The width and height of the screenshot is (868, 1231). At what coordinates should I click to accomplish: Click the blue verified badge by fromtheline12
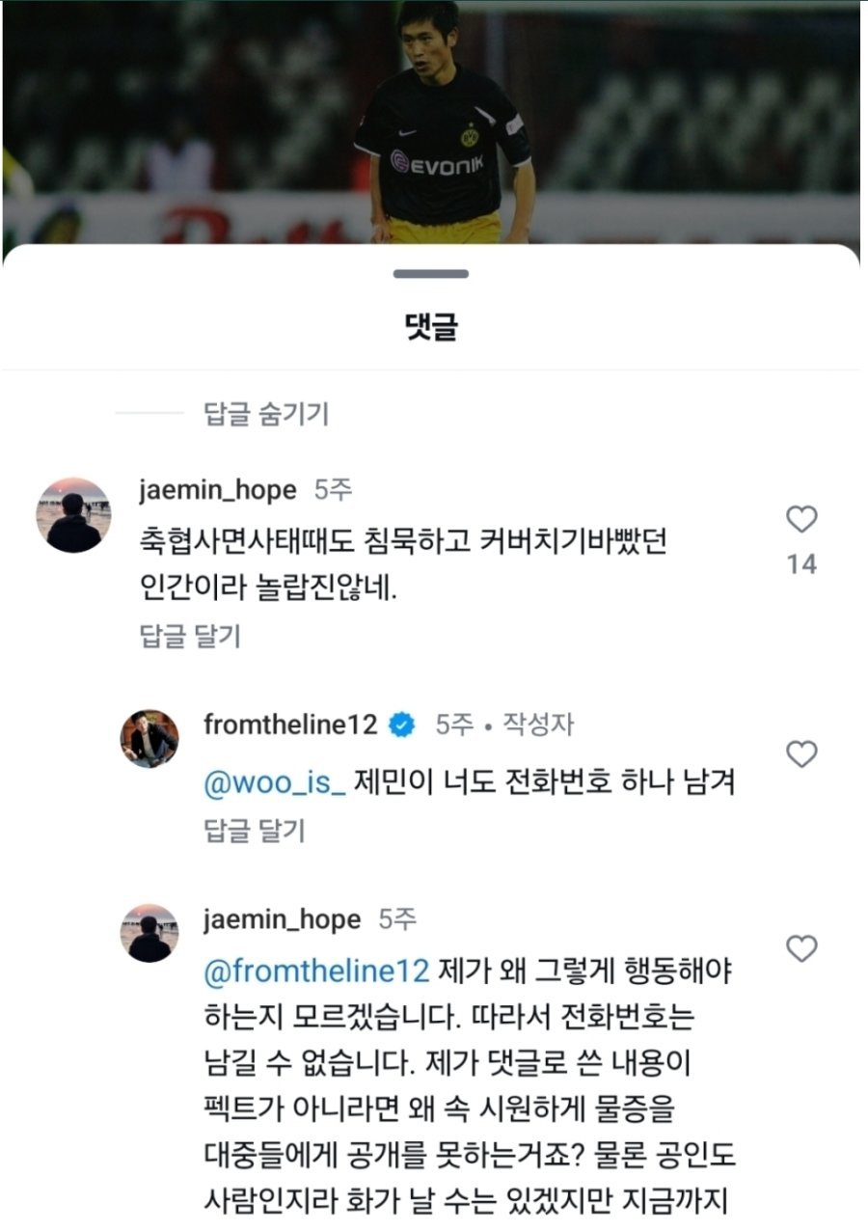[401, 725]
